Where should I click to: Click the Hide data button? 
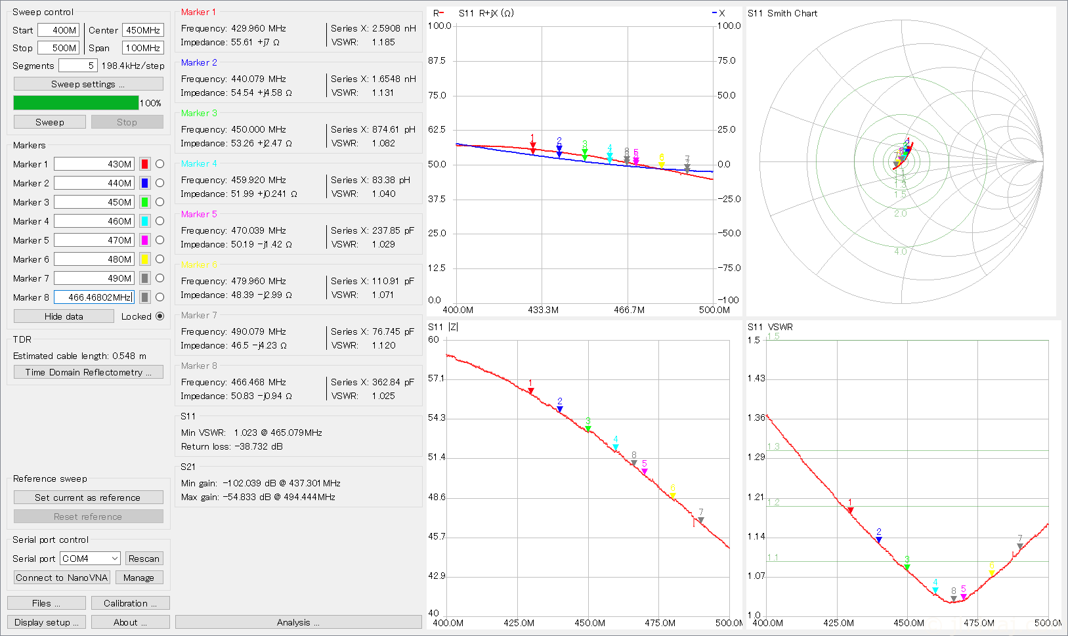[64, 316]
